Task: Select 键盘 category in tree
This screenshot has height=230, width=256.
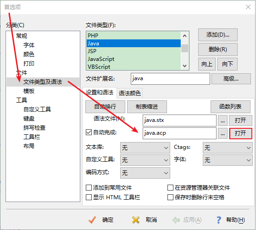Action: click(x=29, y=119)
